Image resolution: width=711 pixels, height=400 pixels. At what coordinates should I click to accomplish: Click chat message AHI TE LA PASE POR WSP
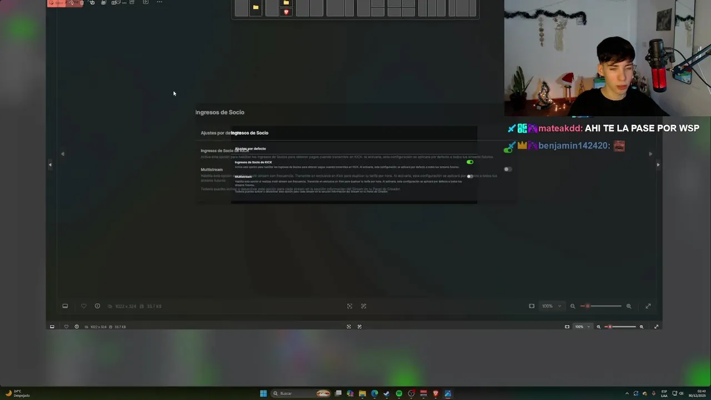point(642,128)
